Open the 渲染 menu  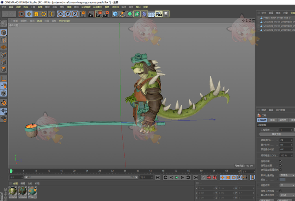(x=69, y=7)
